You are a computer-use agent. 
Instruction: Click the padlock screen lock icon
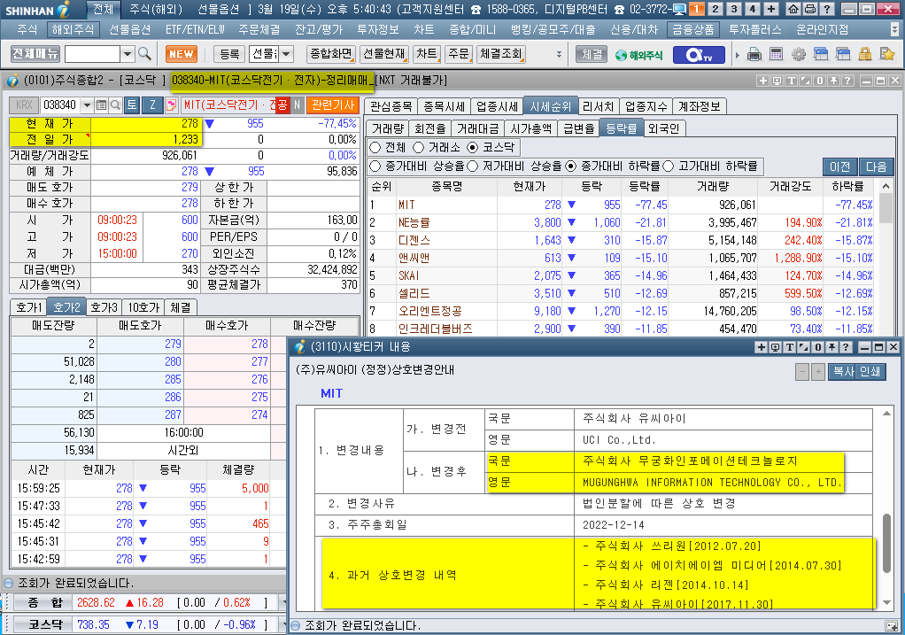[864, 54]
